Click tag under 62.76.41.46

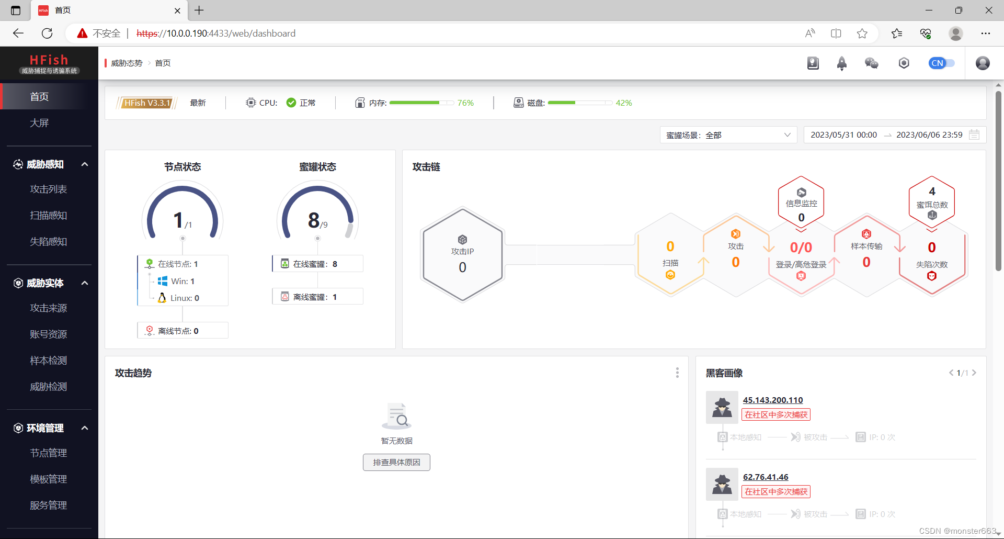click(776, 492)
